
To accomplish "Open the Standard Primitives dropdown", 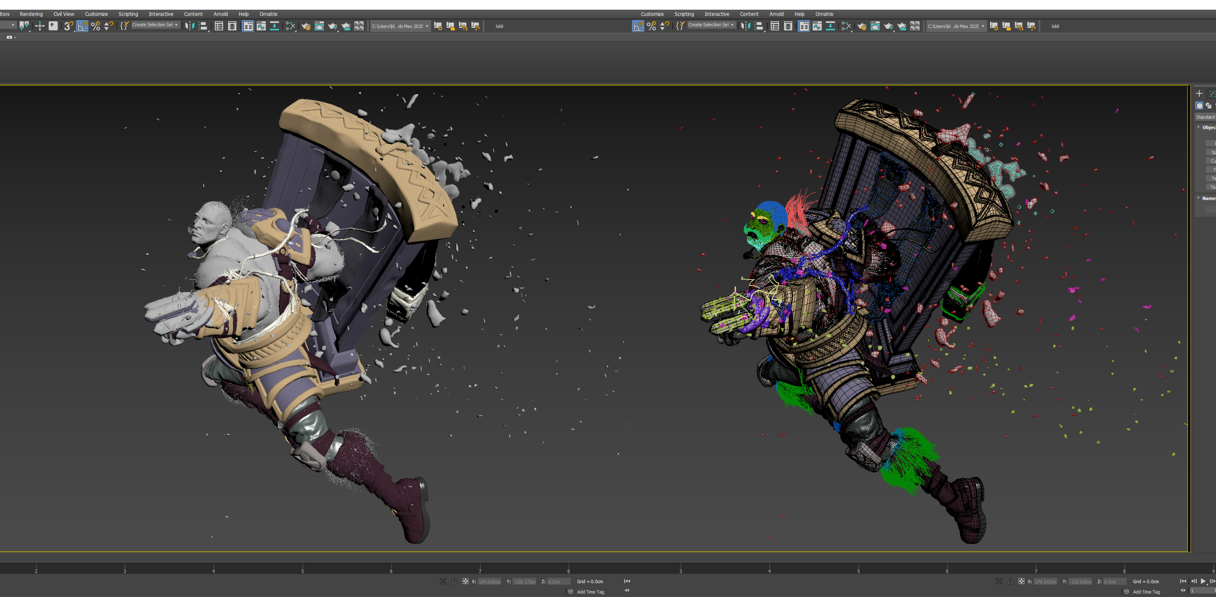I will point(1205,117).
